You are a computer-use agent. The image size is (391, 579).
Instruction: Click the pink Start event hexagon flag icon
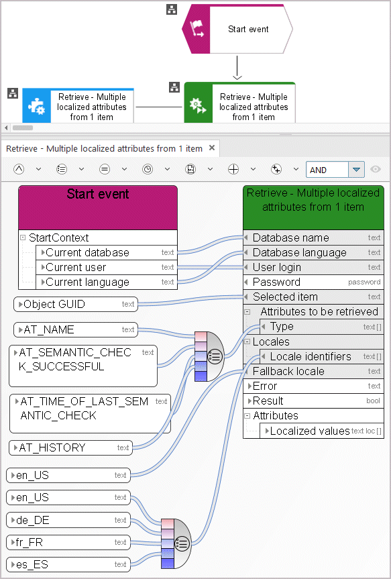pyautogui.click(x=196, y=29)
